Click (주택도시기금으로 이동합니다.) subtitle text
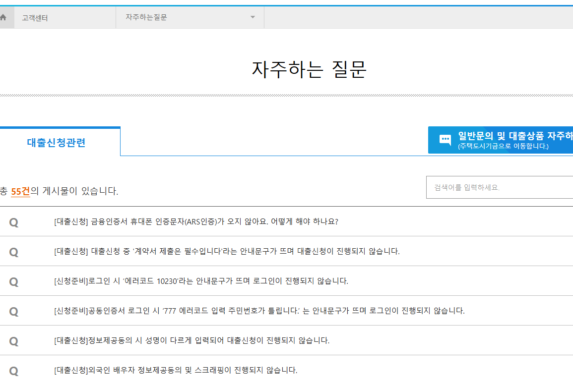The image size is (573, 383). click(503, 146)
